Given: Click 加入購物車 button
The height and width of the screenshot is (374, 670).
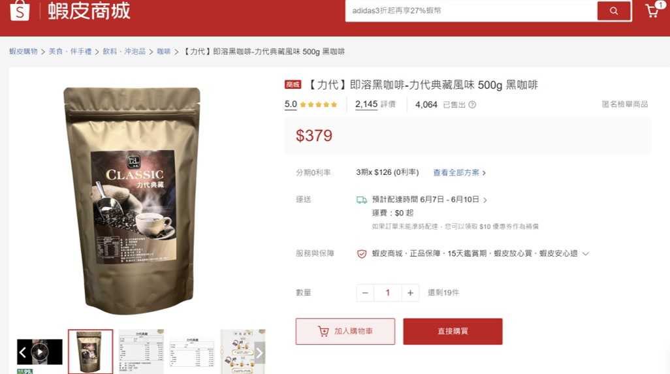Looking at the screenshot, I should coord(345,332).
